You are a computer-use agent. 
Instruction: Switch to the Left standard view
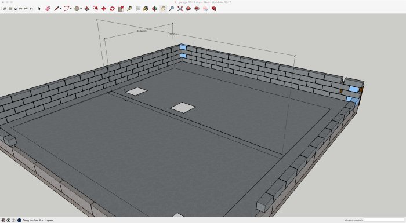point(31,9)
